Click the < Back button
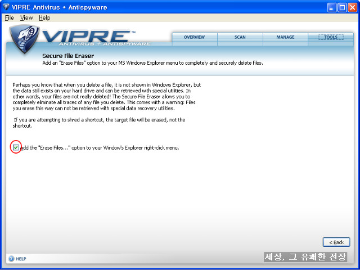 point(336,242)
